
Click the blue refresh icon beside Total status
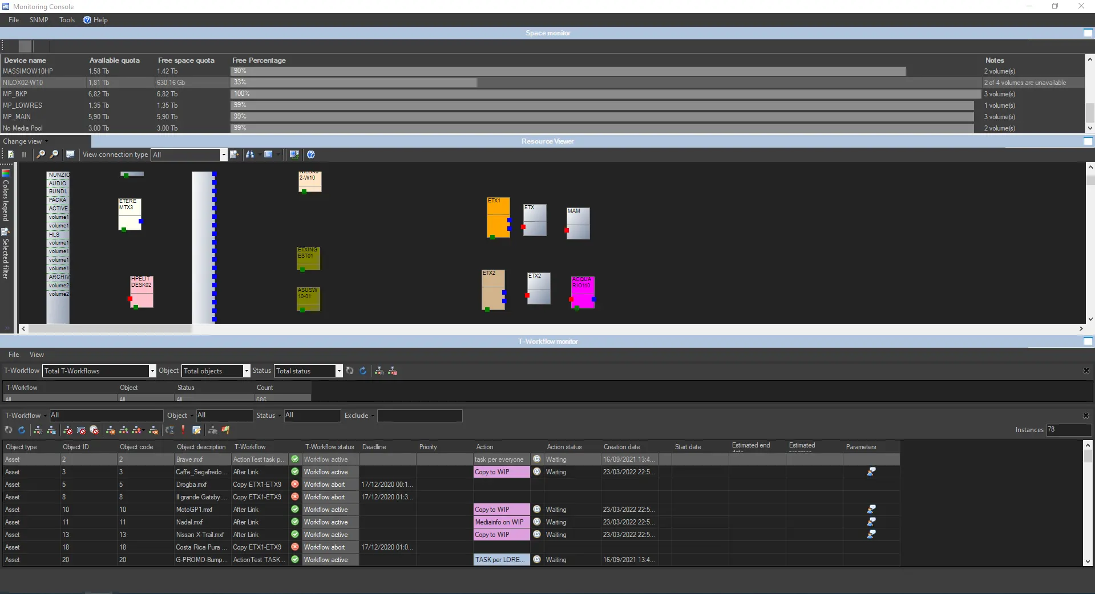coord(363,371)
